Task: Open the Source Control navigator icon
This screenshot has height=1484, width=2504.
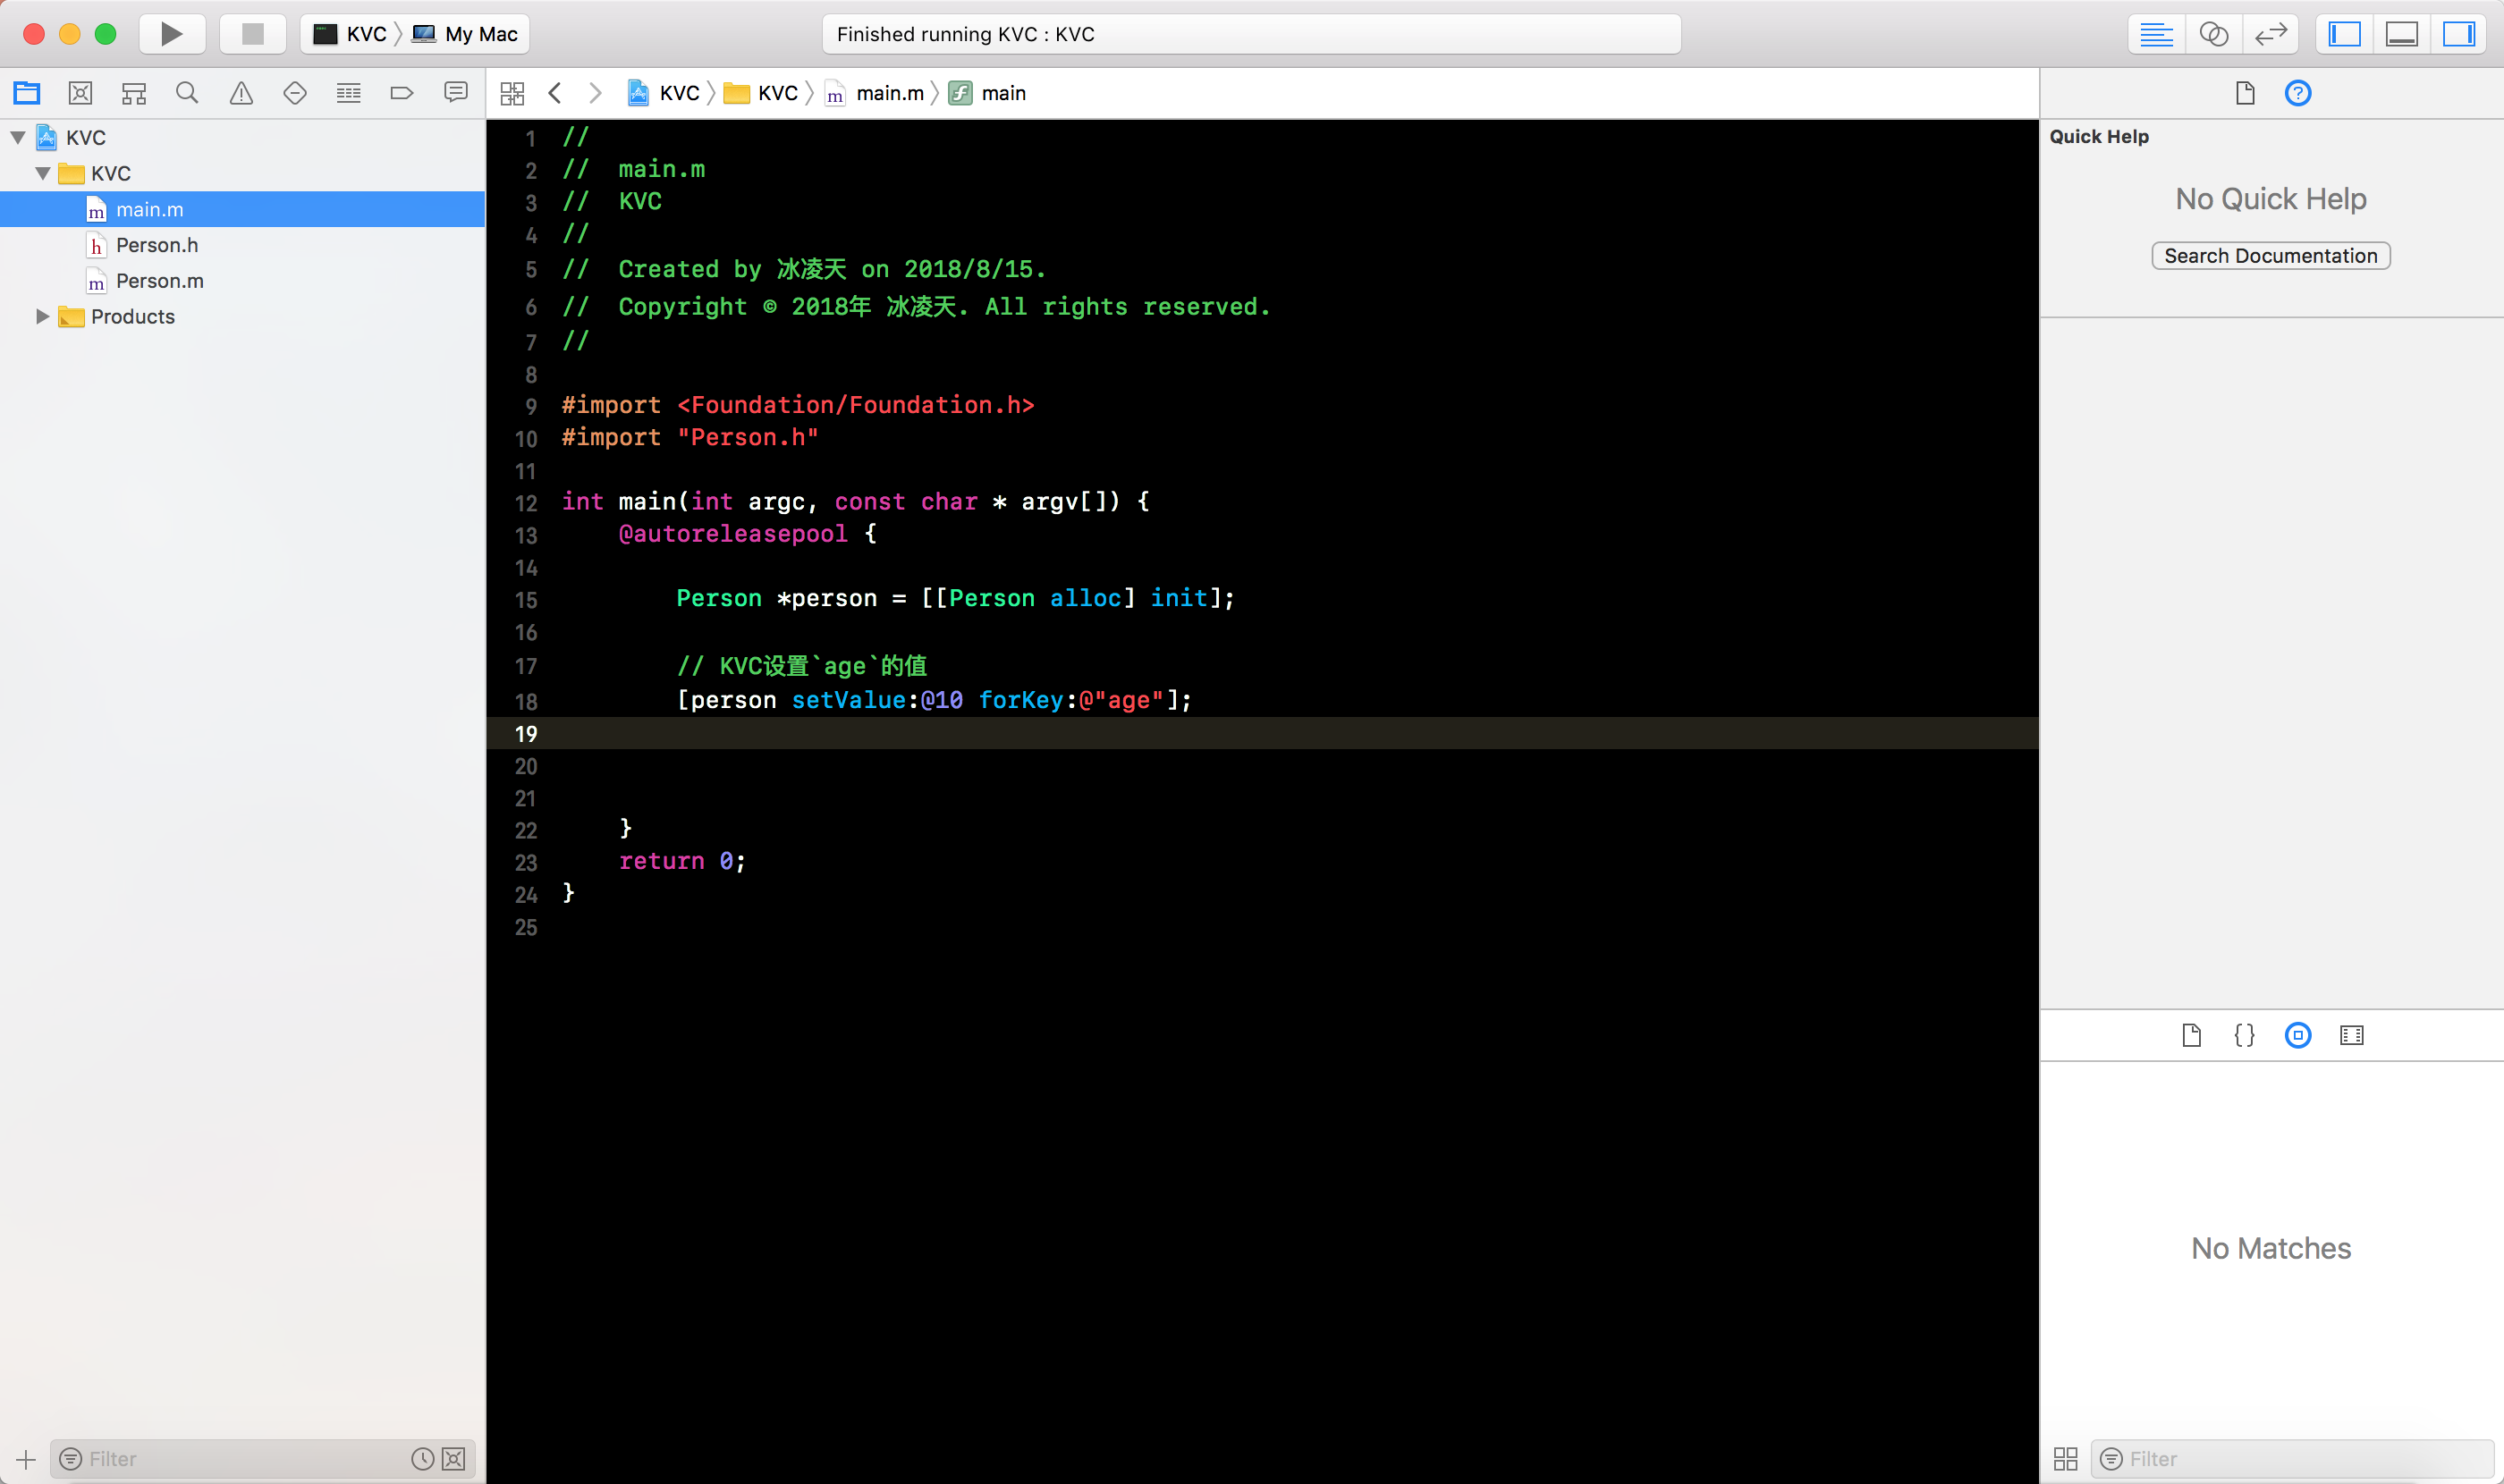Action: pyautogui.click(x=80, y=93)
